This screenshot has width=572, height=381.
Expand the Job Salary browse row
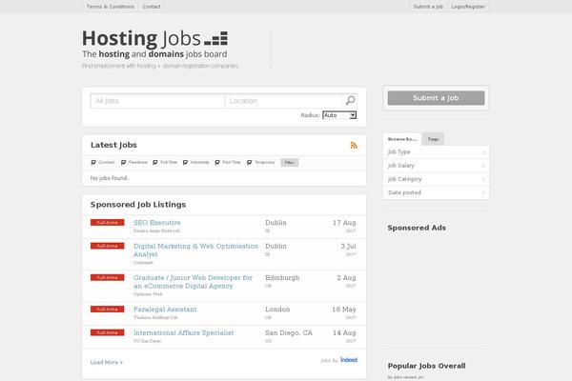(436, 166)
